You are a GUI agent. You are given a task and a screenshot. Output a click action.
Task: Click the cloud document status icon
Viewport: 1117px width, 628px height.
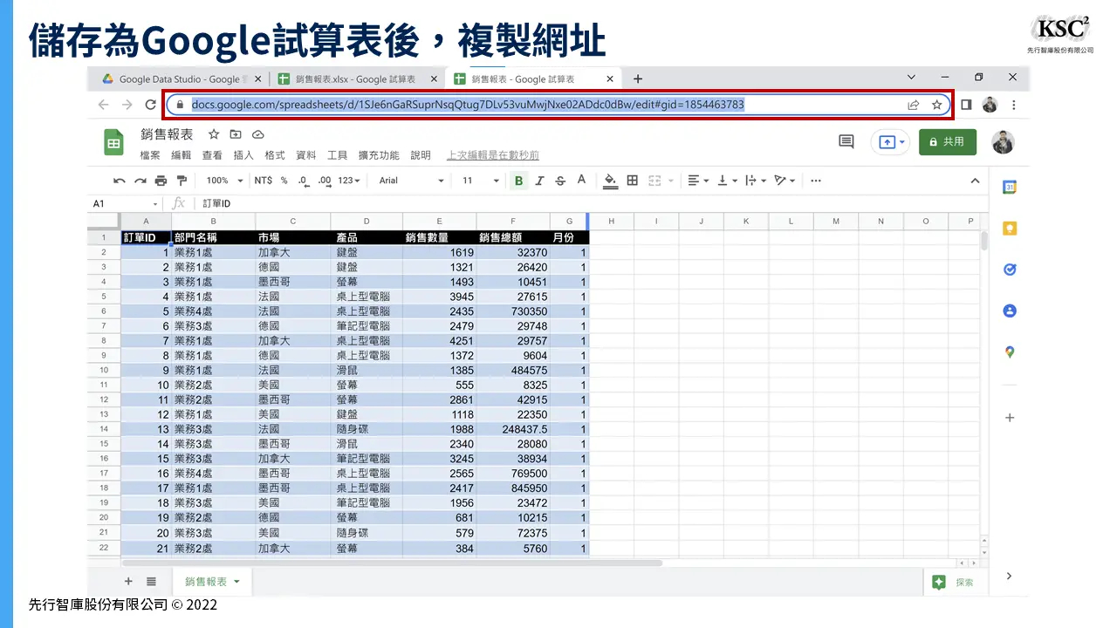pos(257,134)
